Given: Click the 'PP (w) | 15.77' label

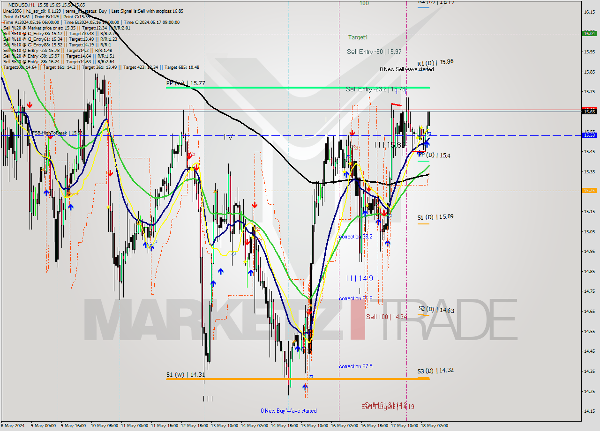Looking at the screenshot, I should click(186, 83).
